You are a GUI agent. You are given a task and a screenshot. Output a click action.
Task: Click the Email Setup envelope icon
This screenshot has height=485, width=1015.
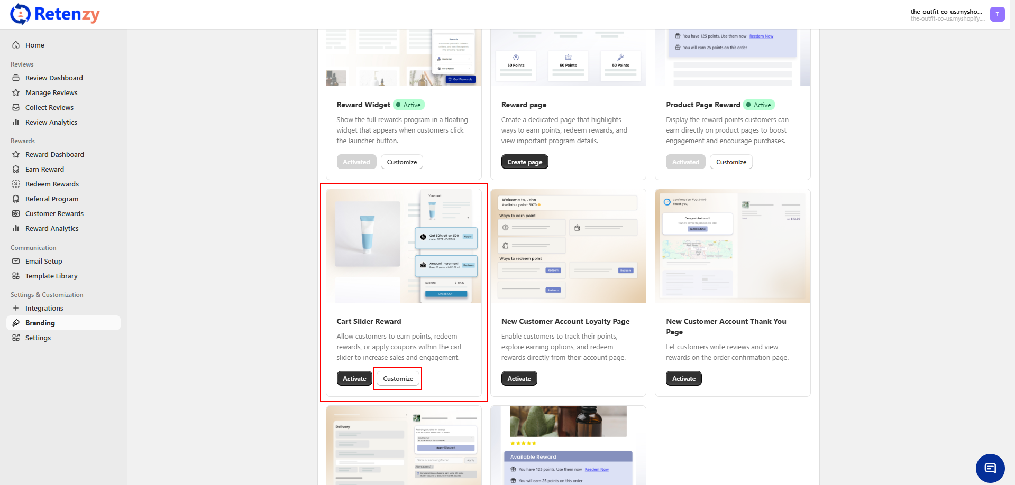pos(16,261)
